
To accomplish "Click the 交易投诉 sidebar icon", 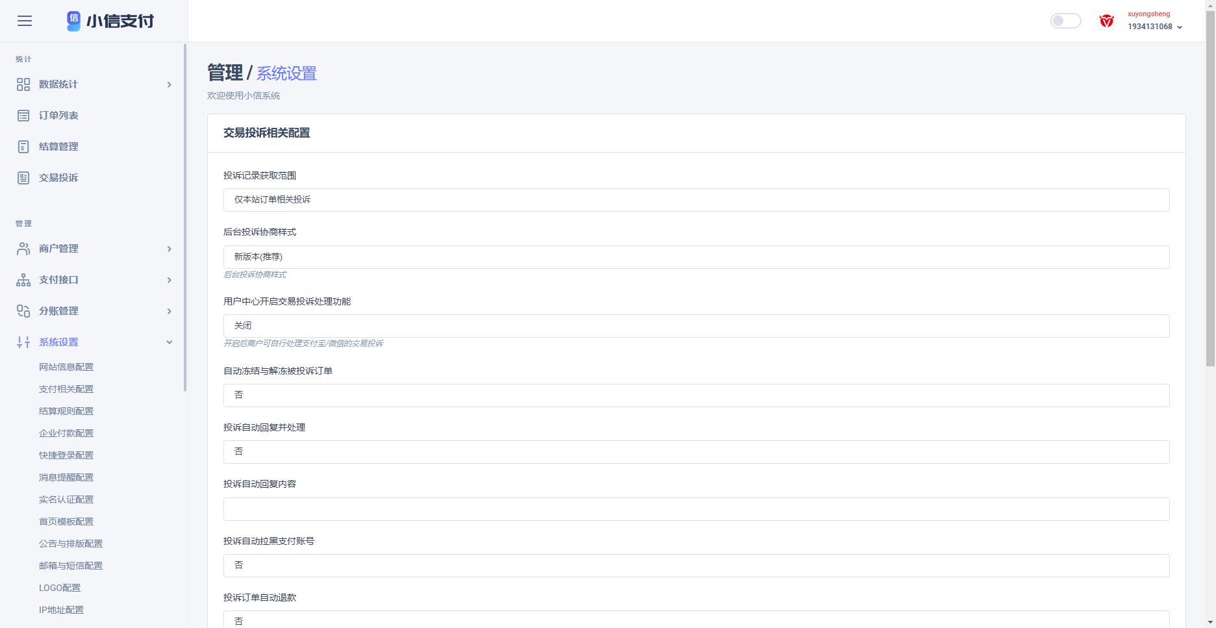I will (x=23, y=178).
